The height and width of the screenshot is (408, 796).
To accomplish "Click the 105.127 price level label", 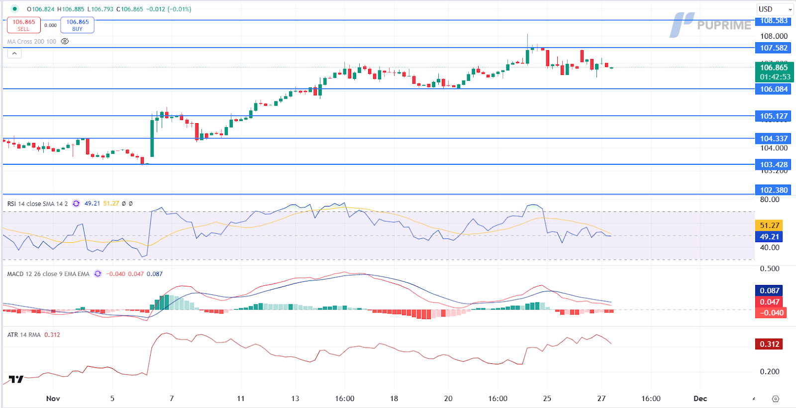I will click(774, 116).
